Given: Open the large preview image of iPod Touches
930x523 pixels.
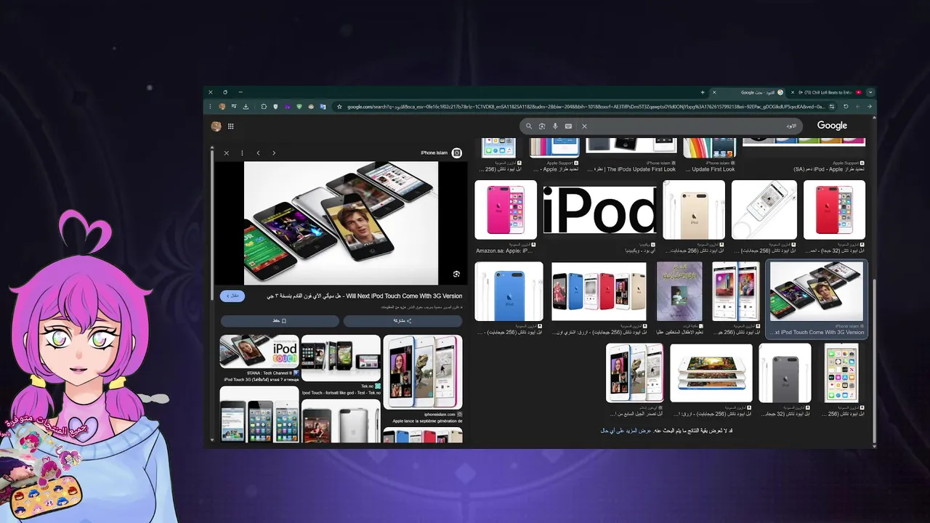Looking at the screenshot, I should click(341, 223).
